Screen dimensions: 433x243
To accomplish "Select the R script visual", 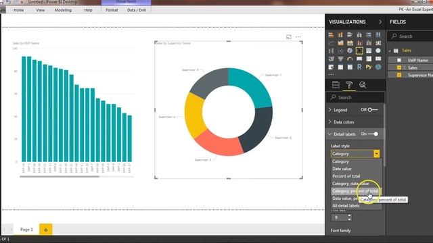I will pos(359,67).
